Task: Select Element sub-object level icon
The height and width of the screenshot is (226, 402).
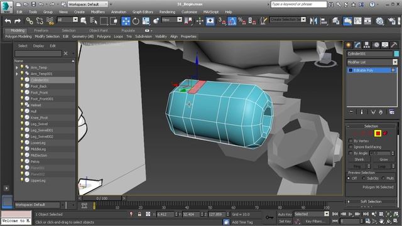Action: click(385, 133)
